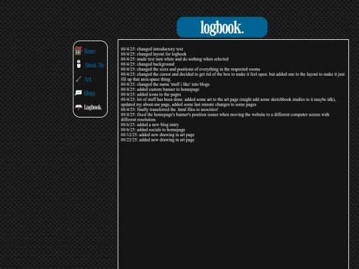Go to the About Me page
359x269 pixels.
click(94, 65)
